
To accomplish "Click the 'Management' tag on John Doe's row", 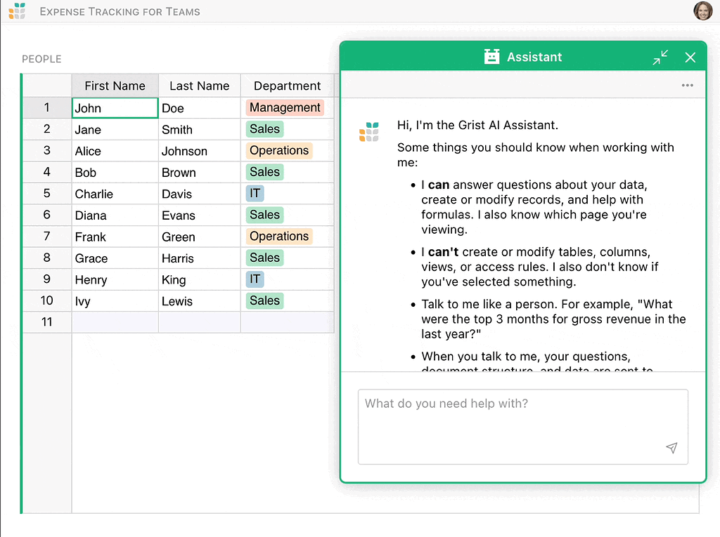I will point(285,107).
